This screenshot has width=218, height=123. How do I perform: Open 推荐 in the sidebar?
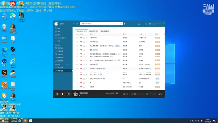coord(59,28)
